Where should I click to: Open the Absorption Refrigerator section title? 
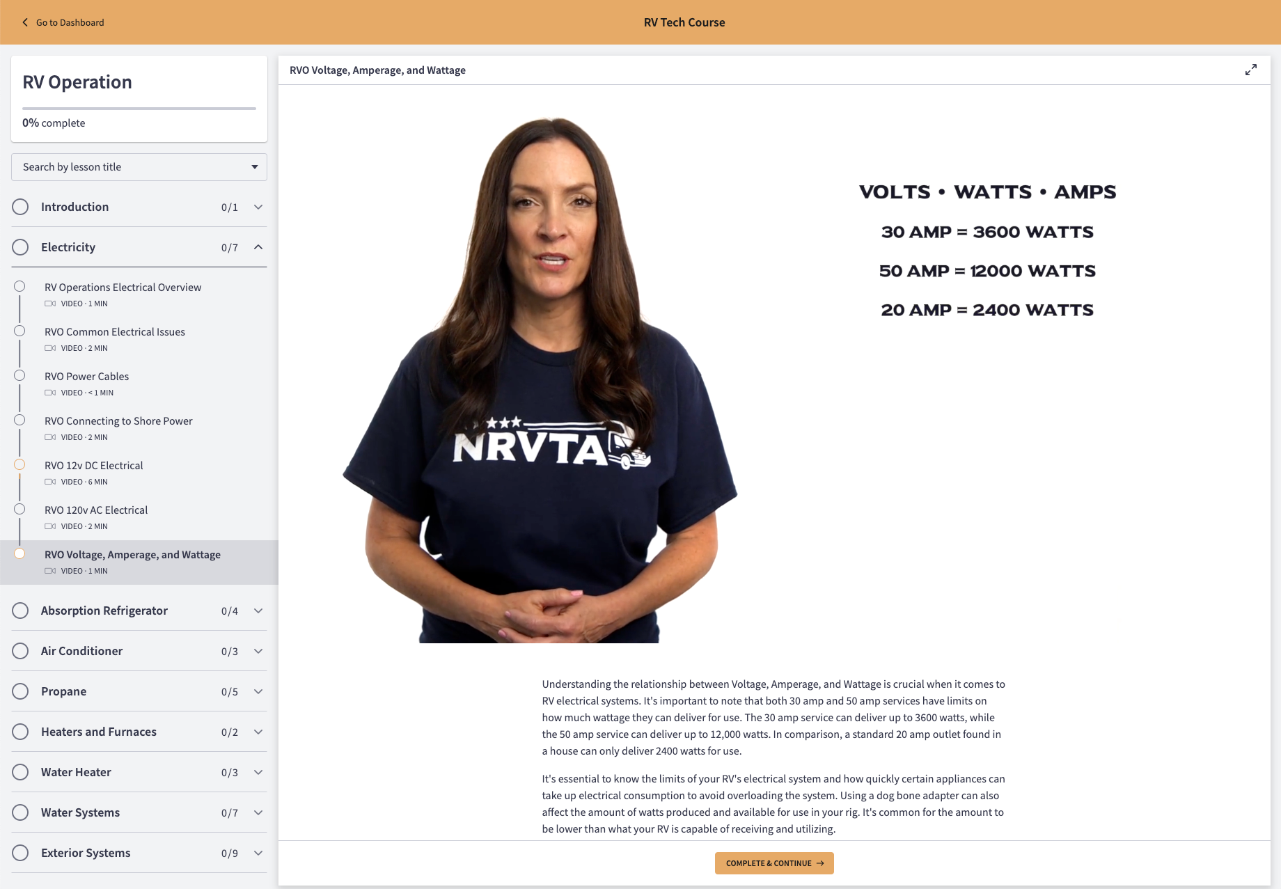[104, 611]
